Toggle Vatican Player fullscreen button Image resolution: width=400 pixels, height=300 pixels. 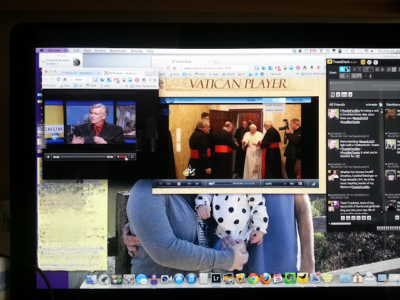(x=300, y=184)
